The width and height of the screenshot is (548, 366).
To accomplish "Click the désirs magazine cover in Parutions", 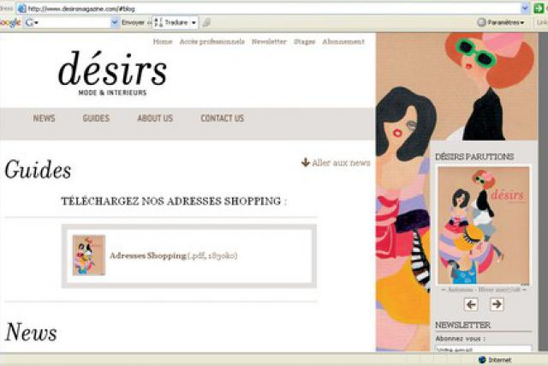I will point(484,225).
